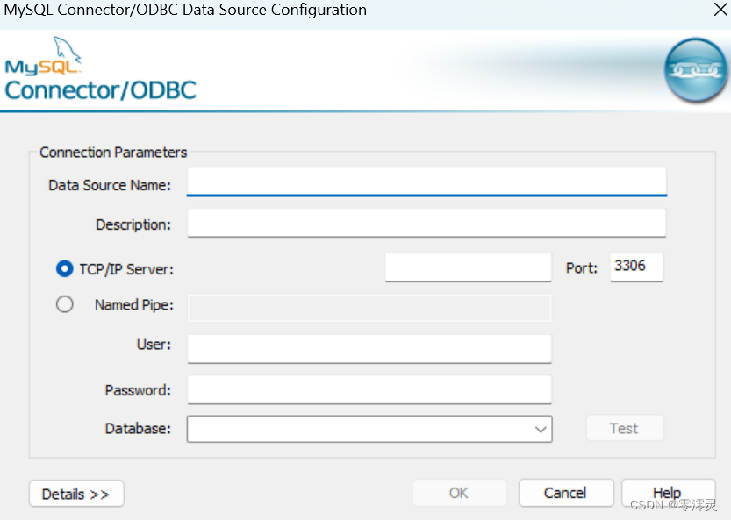The image size is (731, 520).
Task: Expand the Details >> section
Action: tap(76, 494)
